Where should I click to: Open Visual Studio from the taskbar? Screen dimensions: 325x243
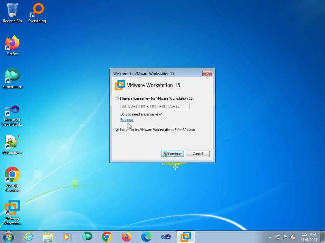[x=166, y=237]
